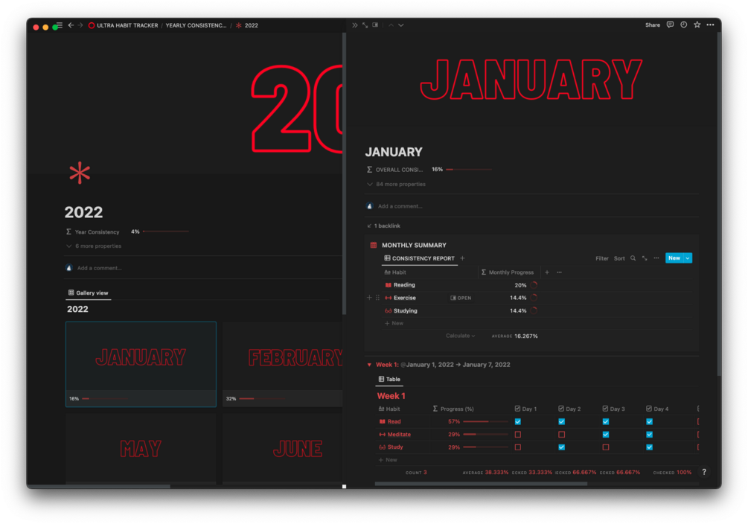Go to previous page with up chevron

(391, 25)
